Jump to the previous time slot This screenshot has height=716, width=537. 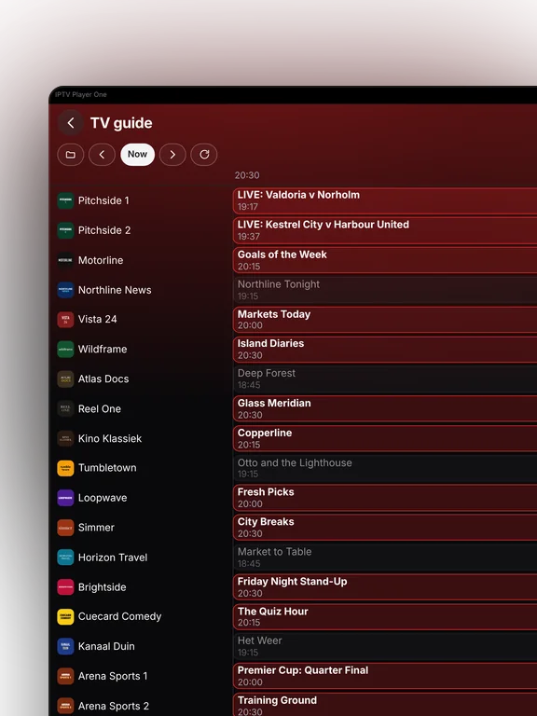(x=102, y=155)
